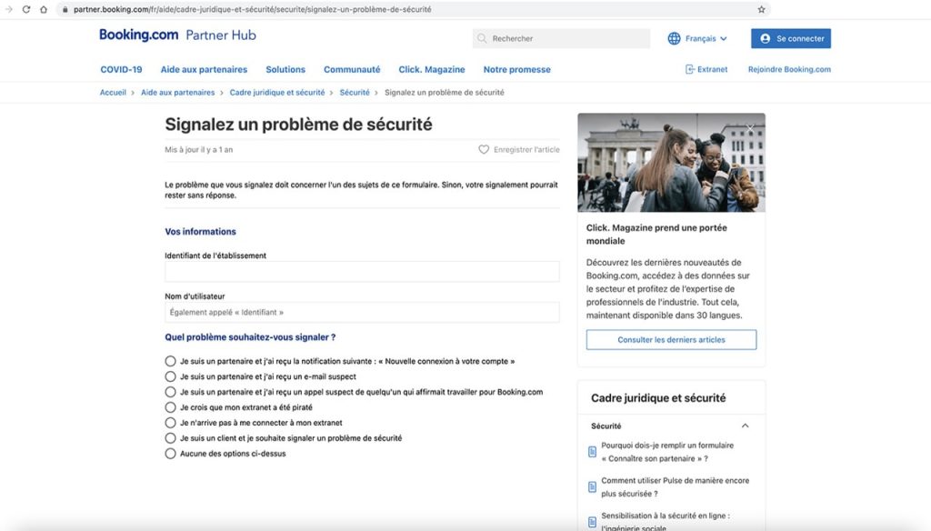Focus the Nom d'utilisateur input field

click(362, 313)
